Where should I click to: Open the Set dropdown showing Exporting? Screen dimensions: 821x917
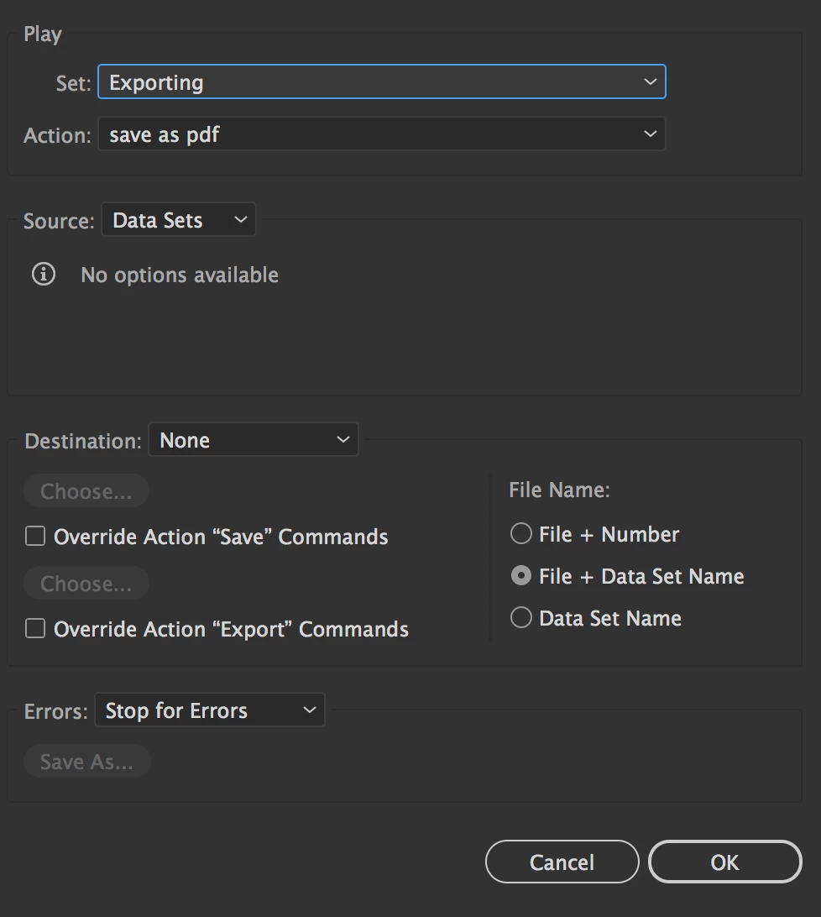click(x=381, y=82)
